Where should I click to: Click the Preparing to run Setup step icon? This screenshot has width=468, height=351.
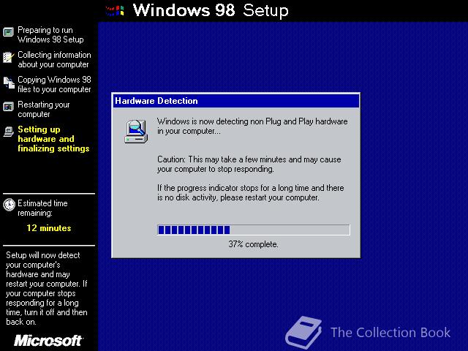tap(8, 32)
